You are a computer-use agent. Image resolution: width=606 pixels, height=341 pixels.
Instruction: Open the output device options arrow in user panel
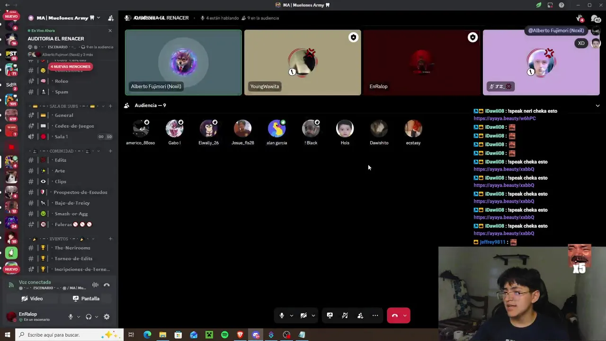(96, 317)
